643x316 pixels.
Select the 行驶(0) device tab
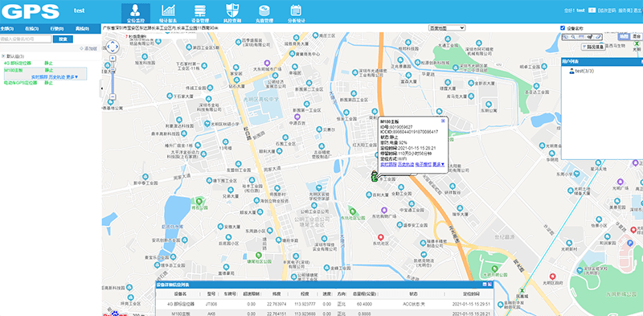click(x=56, y=29)
